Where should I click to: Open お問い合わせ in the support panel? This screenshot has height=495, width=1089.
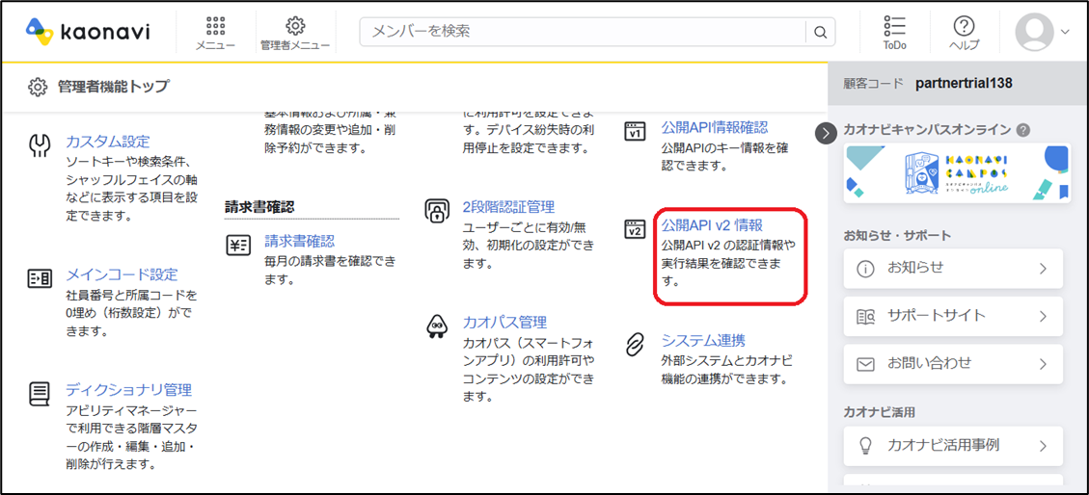point(952,364)
